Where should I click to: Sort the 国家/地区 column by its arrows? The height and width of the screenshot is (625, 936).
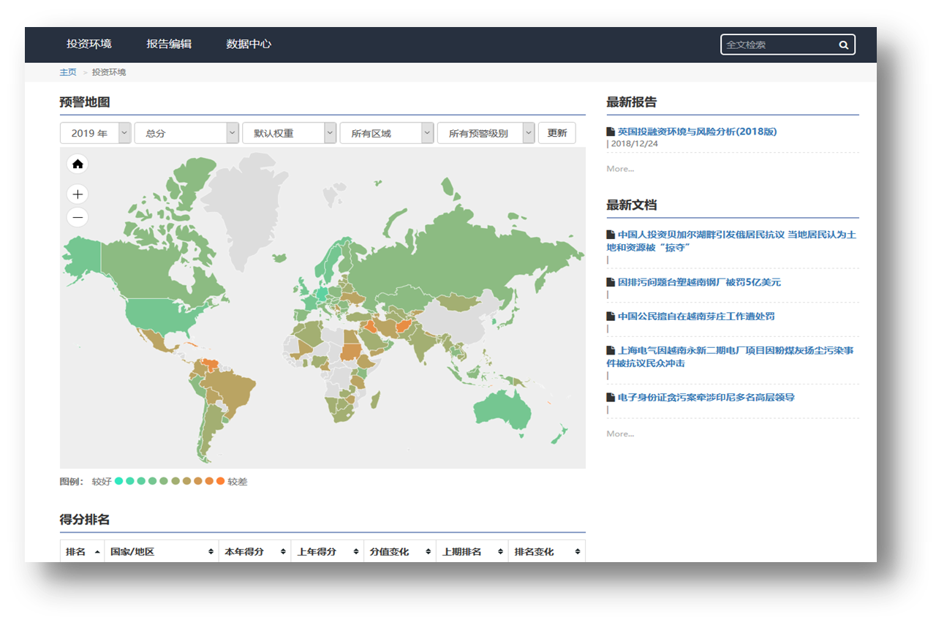211,552
